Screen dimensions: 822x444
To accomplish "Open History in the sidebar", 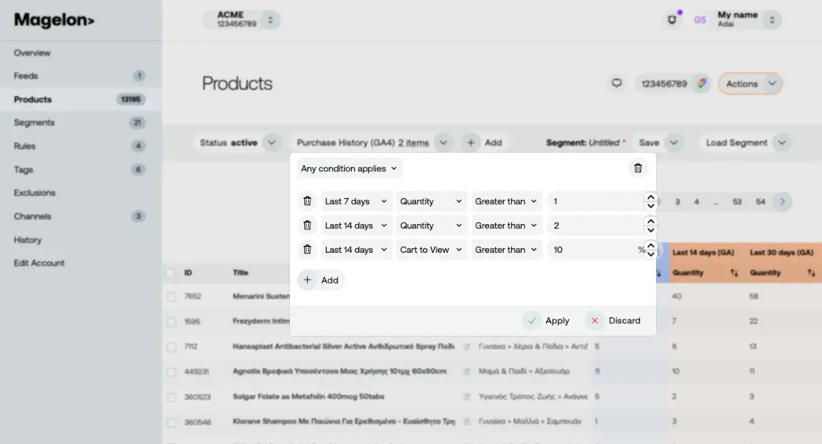I will pos(27,240).
